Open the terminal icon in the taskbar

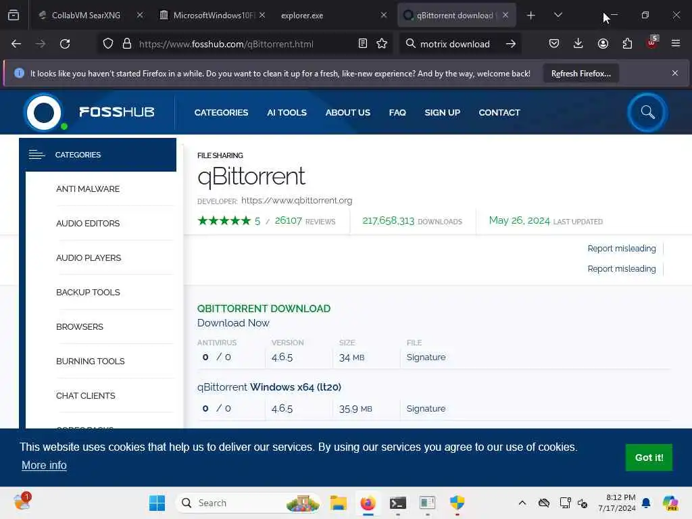(397, 503)
